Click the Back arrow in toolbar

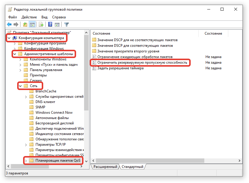tap(9, 25)
